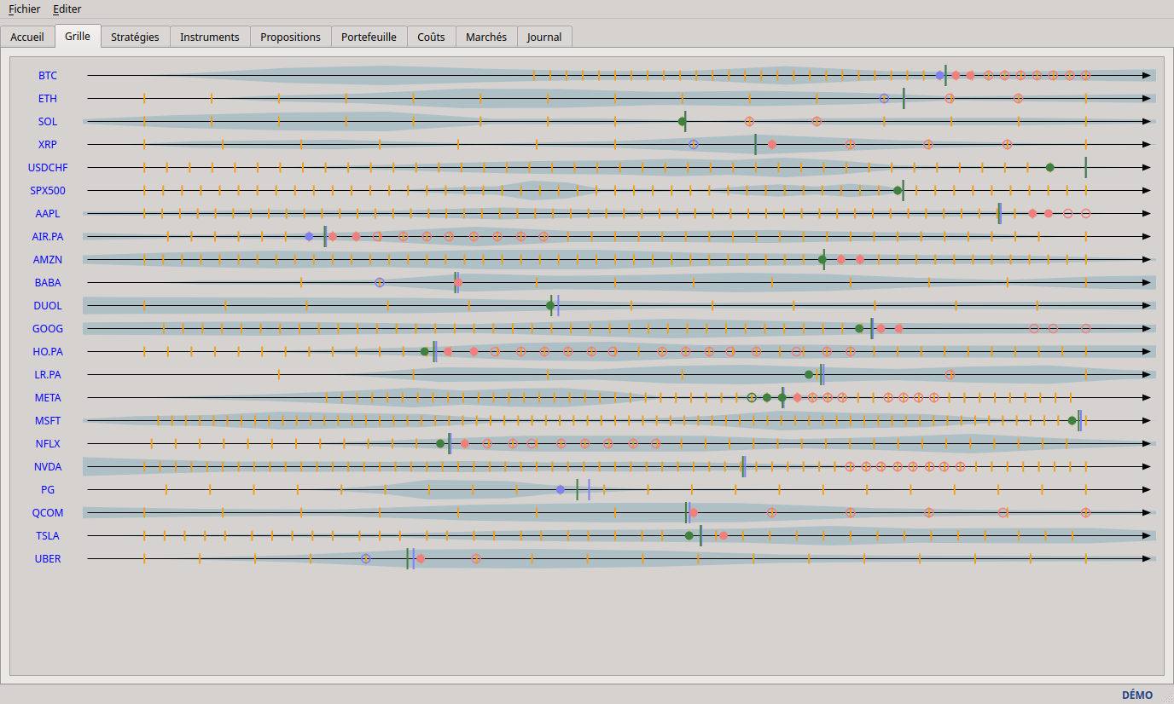Click the green dot on SPX500 row

898,190
